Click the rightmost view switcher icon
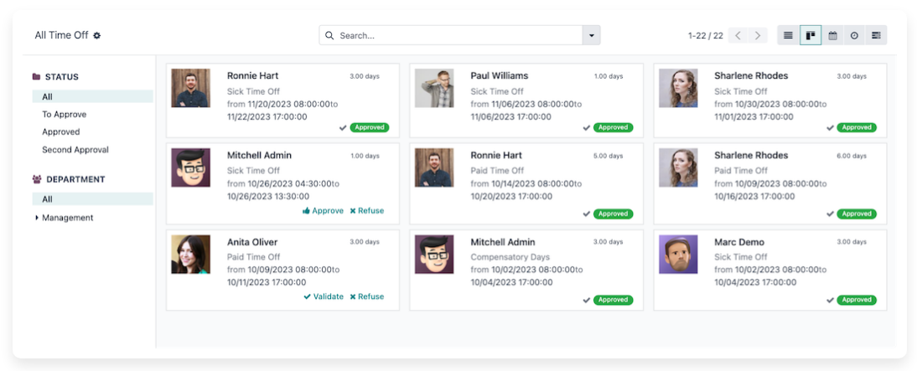 point(876,35)
